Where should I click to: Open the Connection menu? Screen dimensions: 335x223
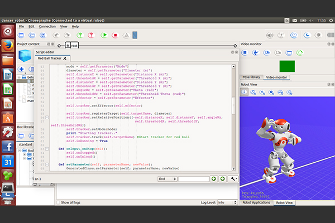click(47, 26)
